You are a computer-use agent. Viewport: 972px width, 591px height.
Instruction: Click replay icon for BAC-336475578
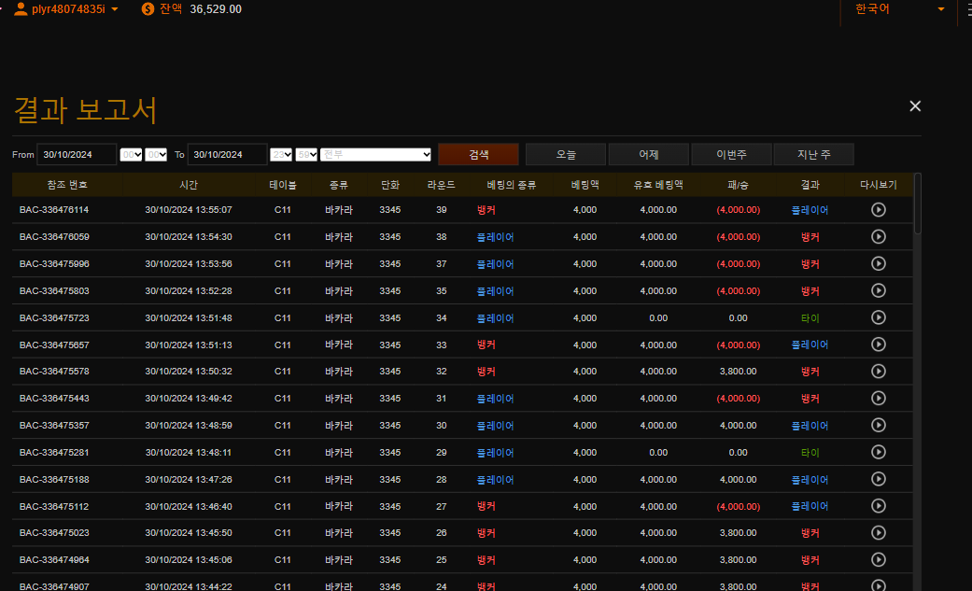tap(878, 372)
